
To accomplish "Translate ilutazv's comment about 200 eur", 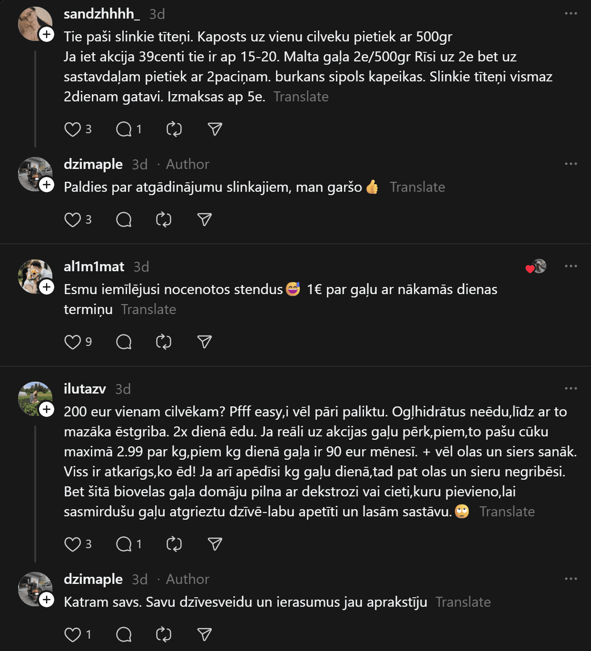I will pos(507,512).
